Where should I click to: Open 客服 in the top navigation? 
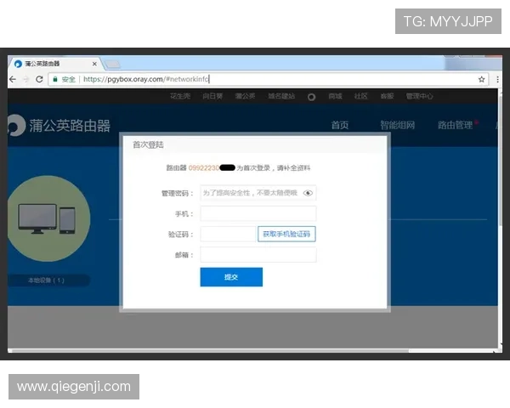(x=387, y=96)
